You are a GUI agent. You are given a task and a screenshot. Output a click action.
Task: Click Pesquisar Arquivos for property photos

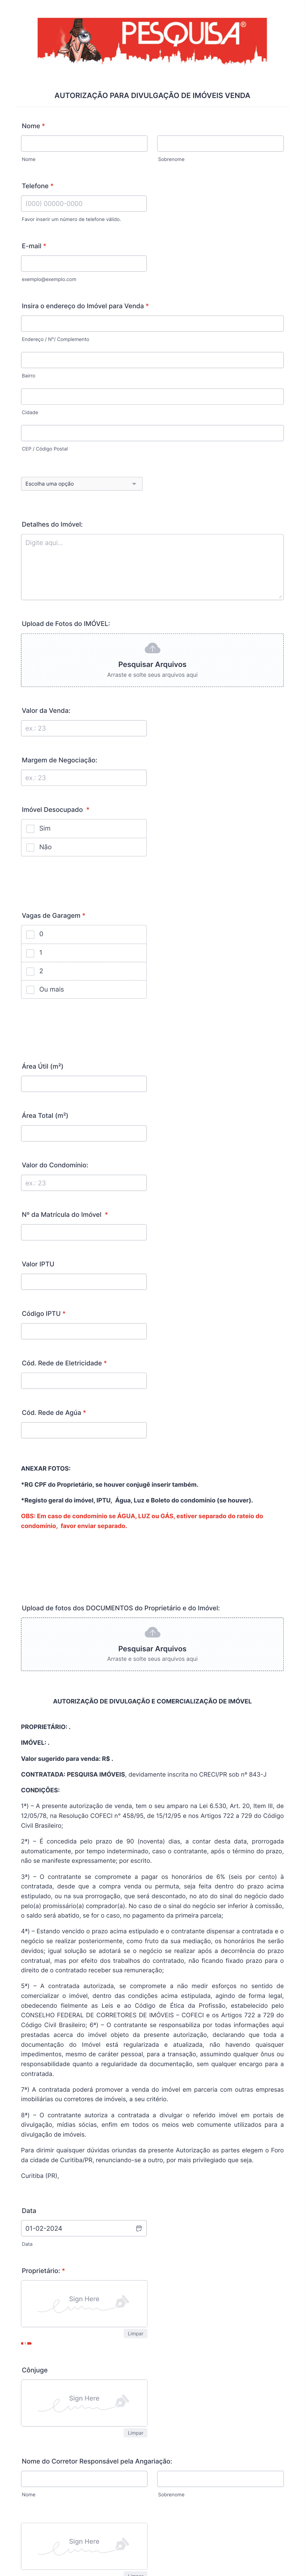152,664
